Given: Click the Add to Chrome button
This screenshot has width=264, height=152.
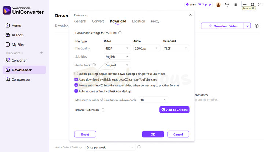Looking at the screenshot, I should 175,110.
